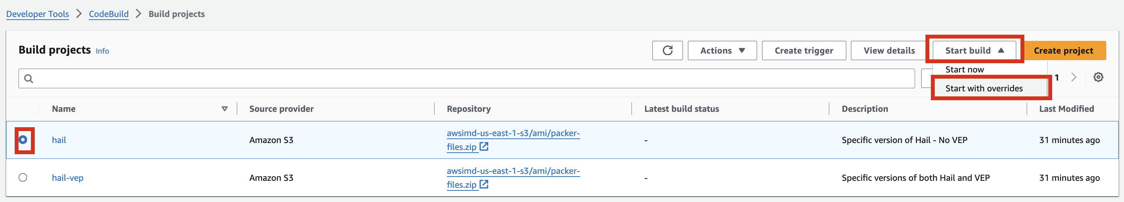Image resolution: width=1124 pixels, height=202 pixels.
Task: Open Info link beside Build projects
Action: 102,51
